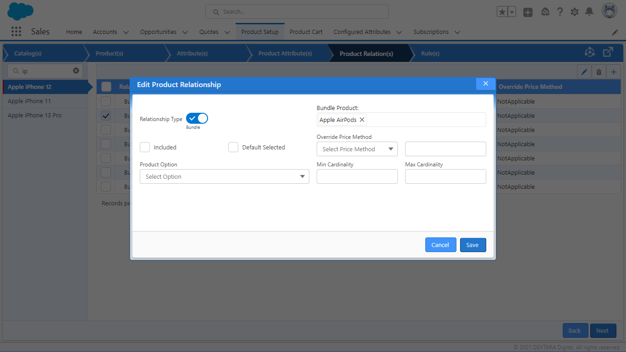This screenshot has width=626, height=352.
Task: Expand the Opportunities tab menu chevron
Action: click(x=185, y=32)
